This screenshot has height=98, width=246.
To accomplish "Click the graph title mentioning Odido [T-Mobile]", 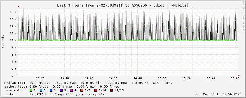I will (x=123, y=5).
